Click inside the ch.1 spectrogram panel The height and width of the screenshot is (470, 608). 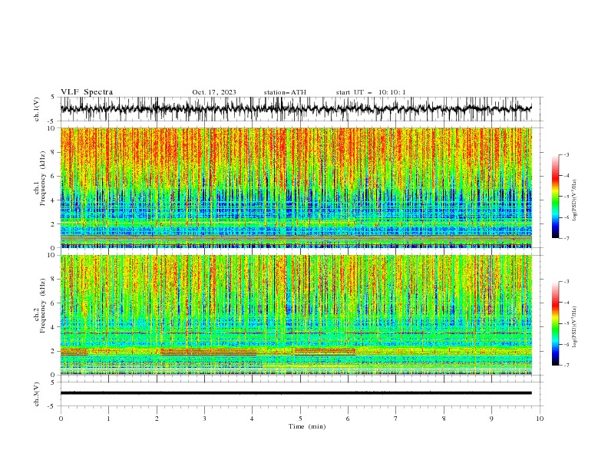(296, 187)
